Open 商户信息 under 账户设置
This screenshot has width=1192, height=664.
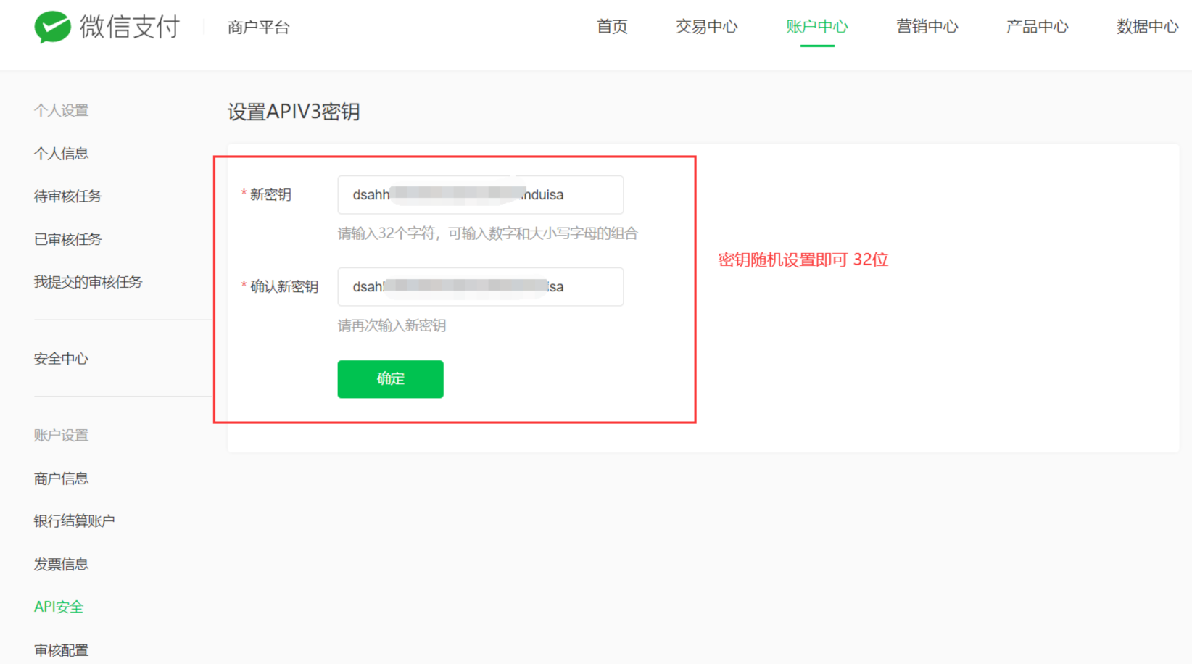coord(61,478)
